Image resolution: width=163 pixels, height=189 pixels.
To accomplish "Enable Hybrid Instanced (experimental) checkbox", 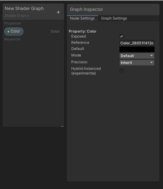I will click(x=122, y=71).
